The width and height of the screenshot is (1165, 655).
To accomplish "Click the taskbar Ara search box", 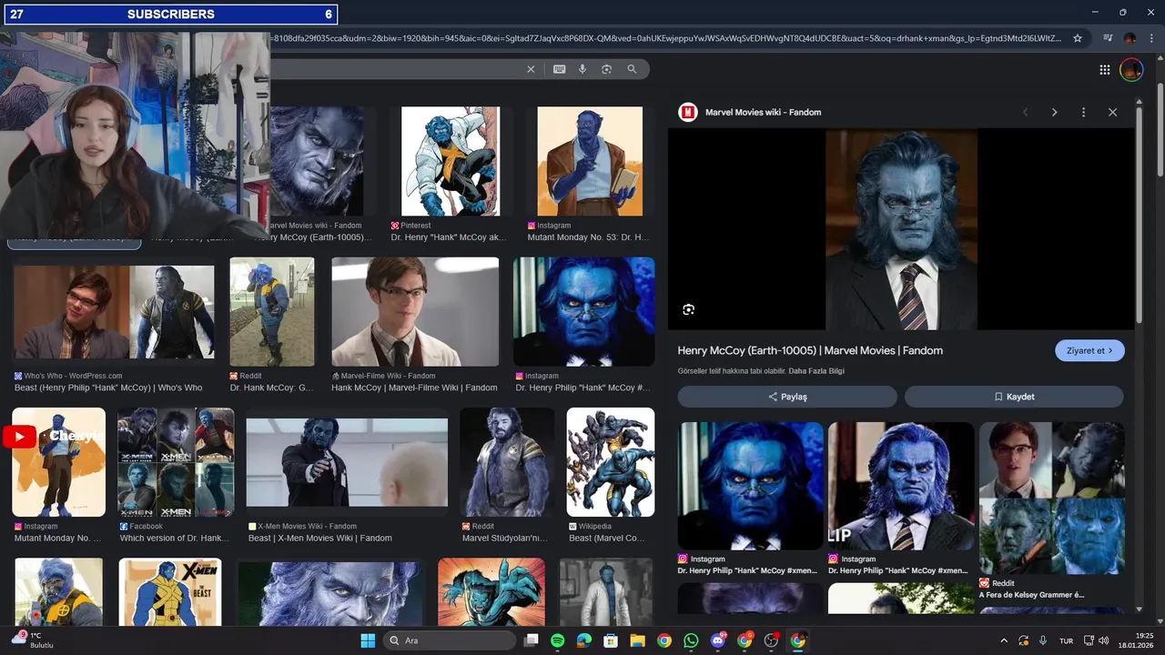I will coord(449,640).
